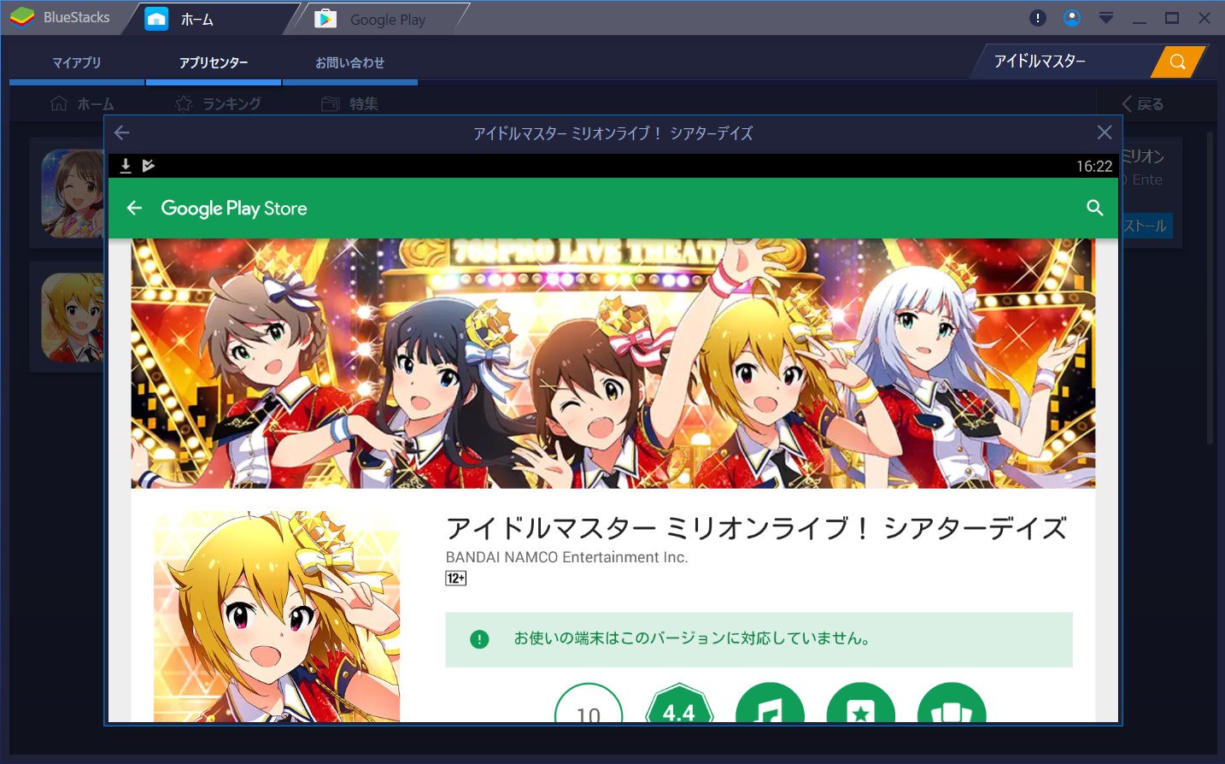The width and height of the screenshot is (1225, 764).
Task: Click the green exclamation warning icon
Action: point(479,639)
